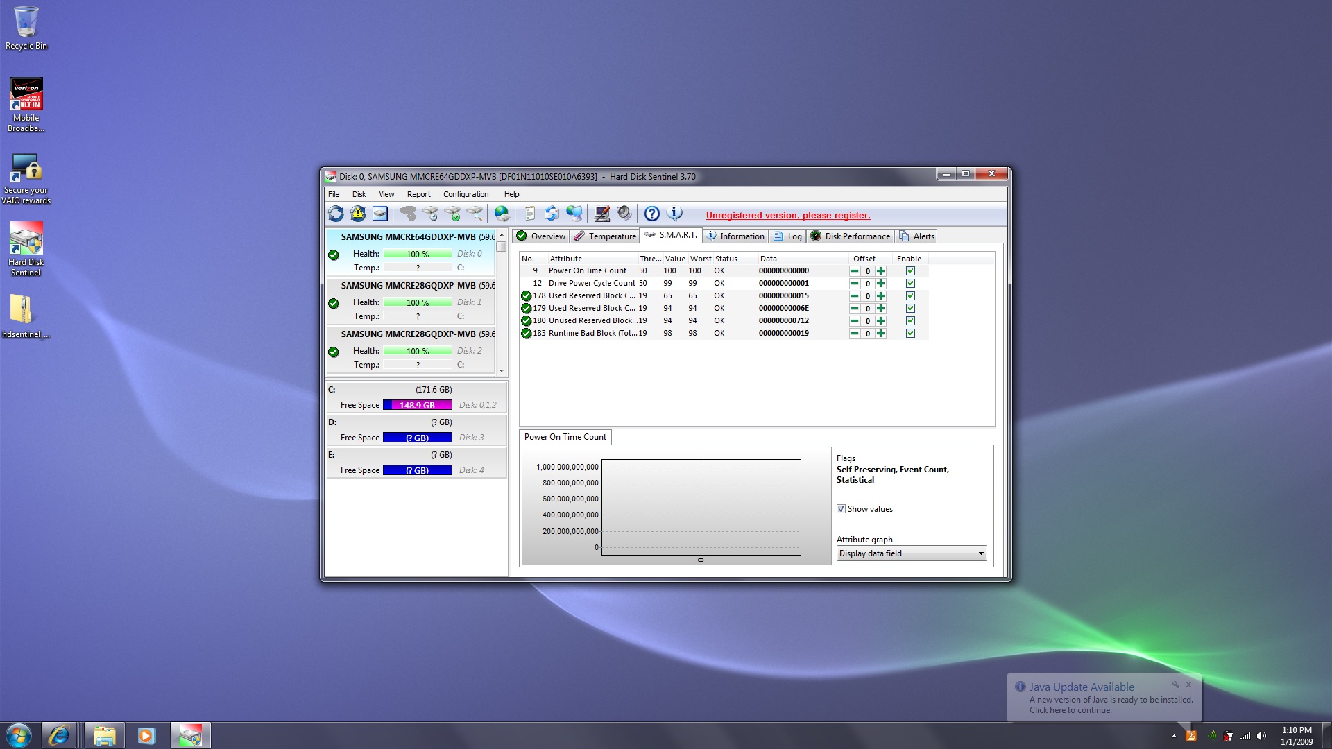This screenshot has width=1332, height=749.
Task: Click the notepad report toolbar icon
Action: coord(529,214)
